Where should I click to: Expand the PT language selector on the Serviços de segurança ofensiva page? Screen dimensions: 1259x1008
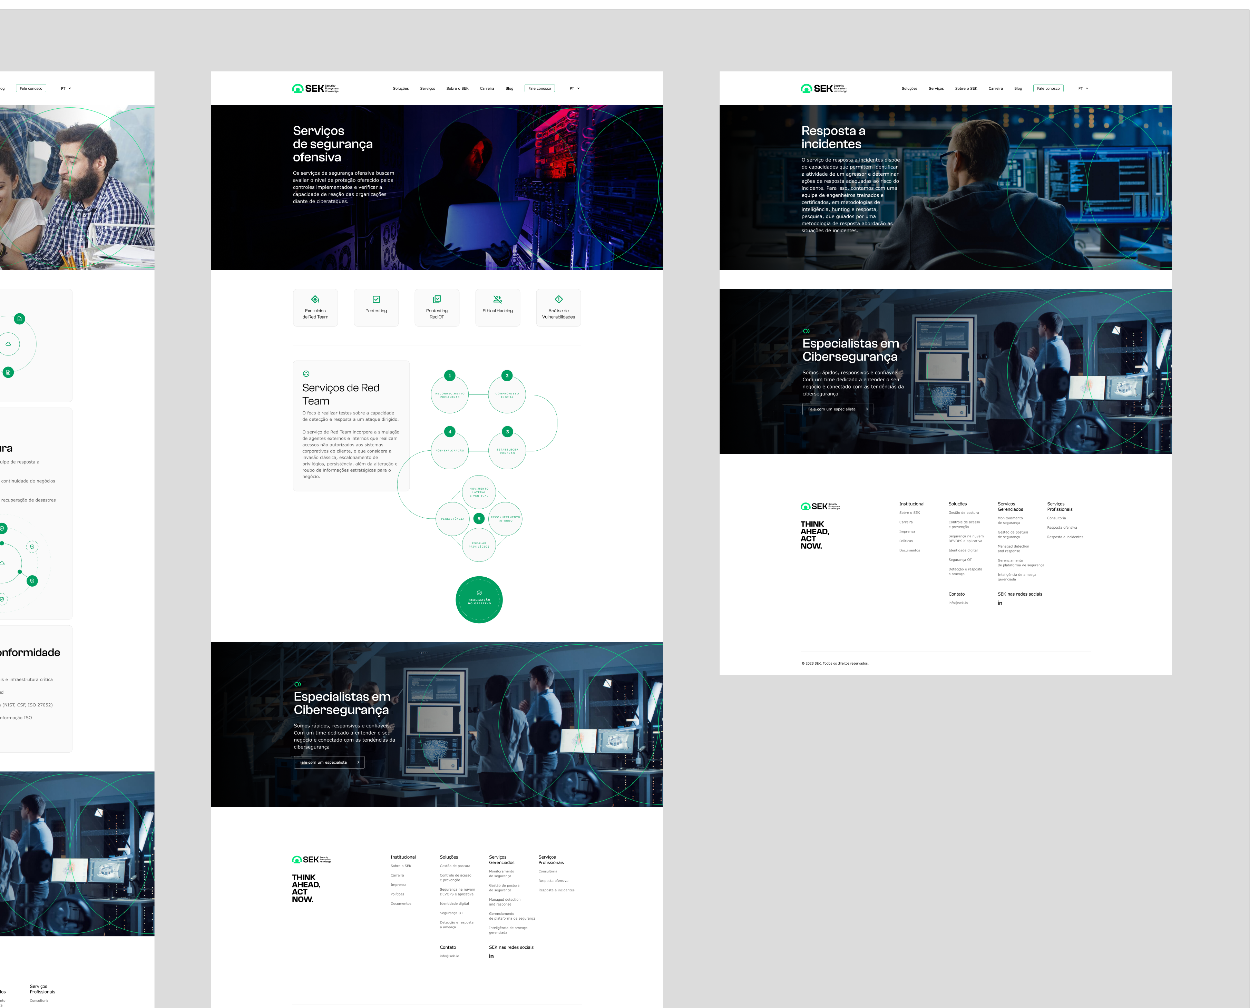click(x=575, y=89)
